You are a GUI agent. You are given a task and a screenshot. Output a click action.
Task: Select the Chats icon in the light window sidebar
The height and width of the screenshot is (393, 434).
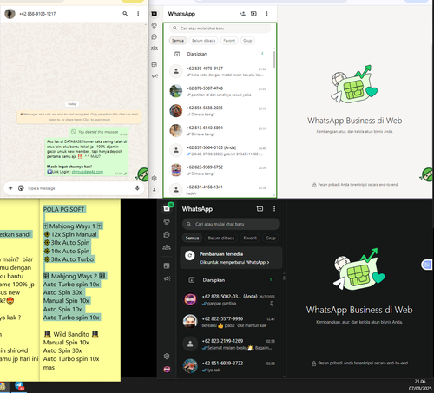[155, 14]
